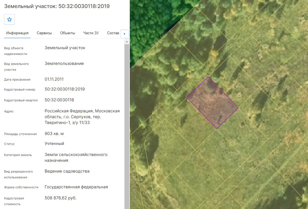
Task: Click parcel title 50:32:0030118:2019 heading
Action: click(57, 6)
